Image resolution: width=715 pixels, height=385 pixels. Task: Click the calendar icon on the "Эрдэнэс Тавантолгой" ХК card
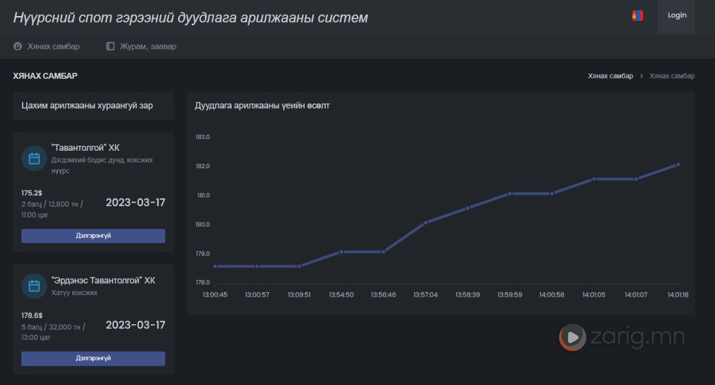(x=34, y=285)
